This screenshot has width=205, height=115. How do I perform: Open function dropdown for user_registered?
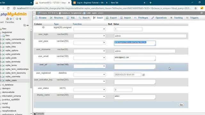click(89, 74)
